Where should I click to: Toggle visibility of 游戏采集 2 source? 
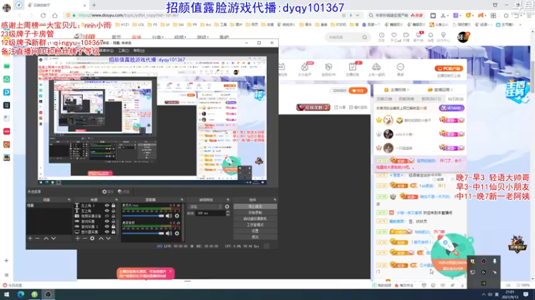pyautogui.click(x=107, y=227)
